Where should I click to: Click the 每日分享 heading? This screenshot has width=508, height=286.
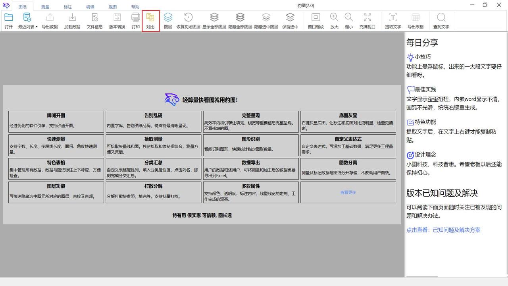(x=422, y=43)
